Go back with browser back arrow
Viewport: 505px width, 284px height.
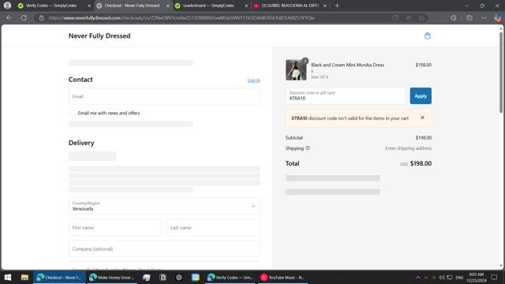point(9,17)
